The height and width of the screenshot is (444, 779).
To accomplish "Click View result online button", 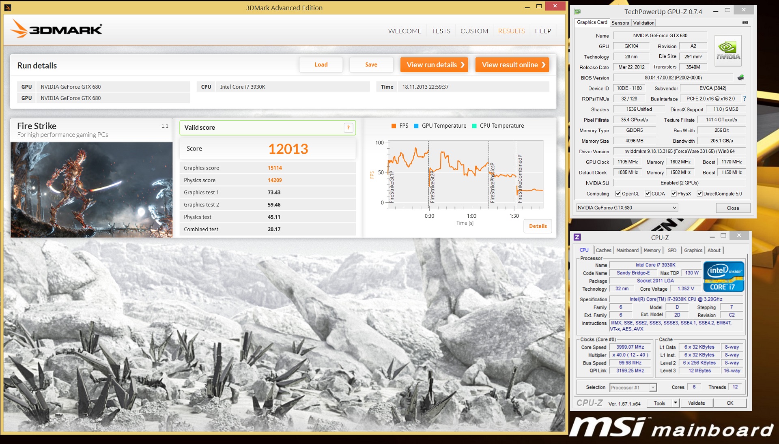I will [x=512, y=64].
